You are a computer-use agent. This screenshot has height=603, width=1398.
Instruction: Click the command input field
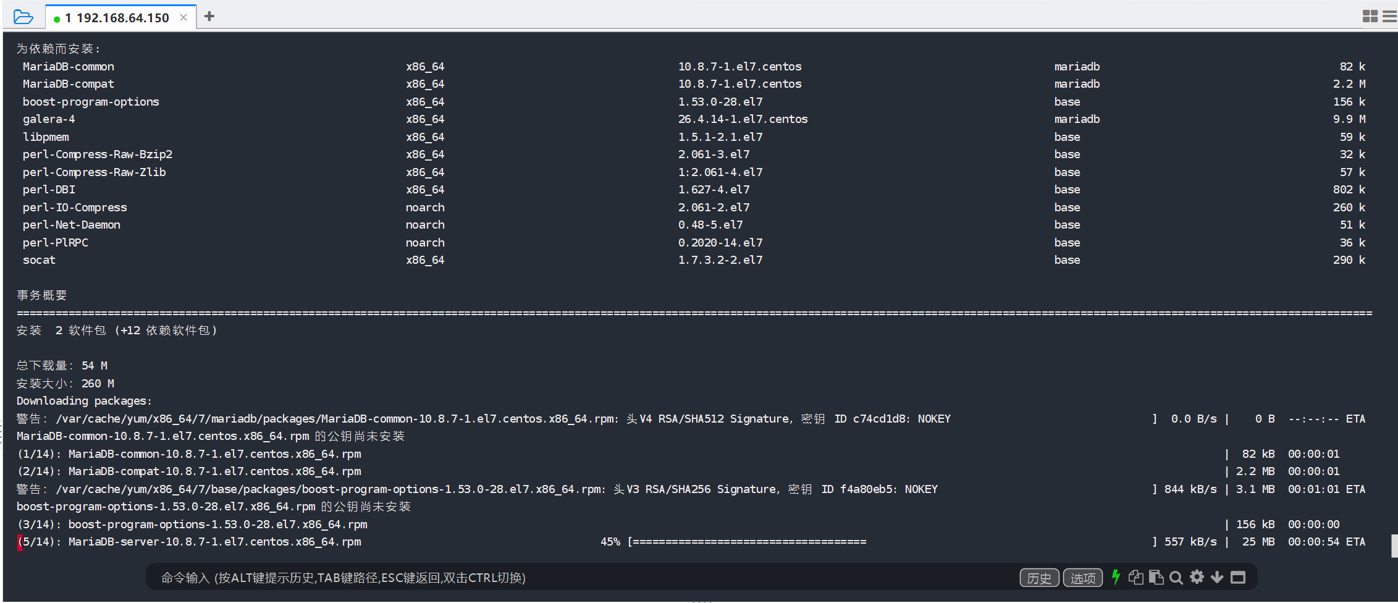[556, 578]
